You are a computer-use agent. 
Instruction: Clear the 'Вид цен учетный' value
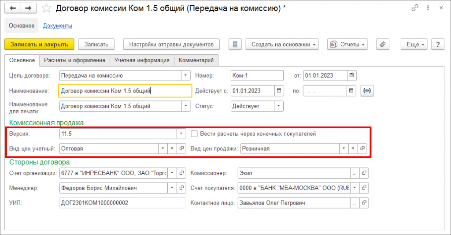[x=172, y=149]
